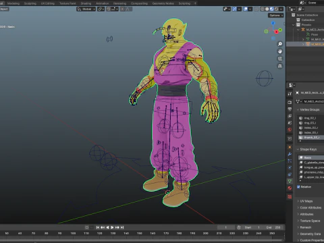Screen dimensions: 324x243
Task: Toggle the X-ray view button
Action: pyautogui.click(x=256, y=9)
